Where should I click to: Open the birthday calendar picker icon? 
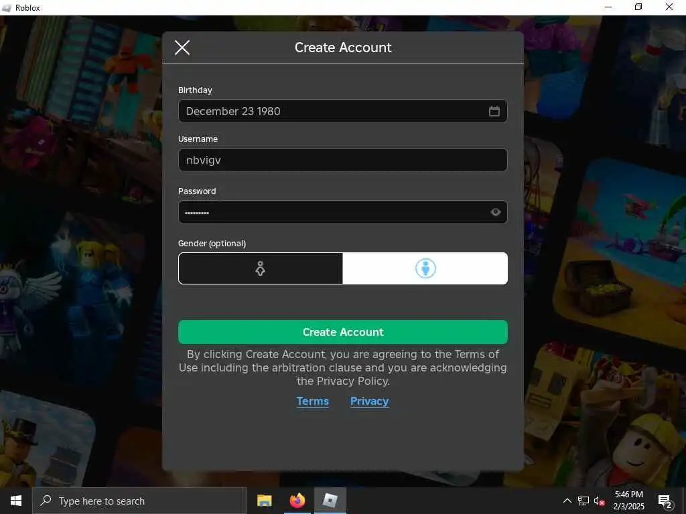point(494,111)
